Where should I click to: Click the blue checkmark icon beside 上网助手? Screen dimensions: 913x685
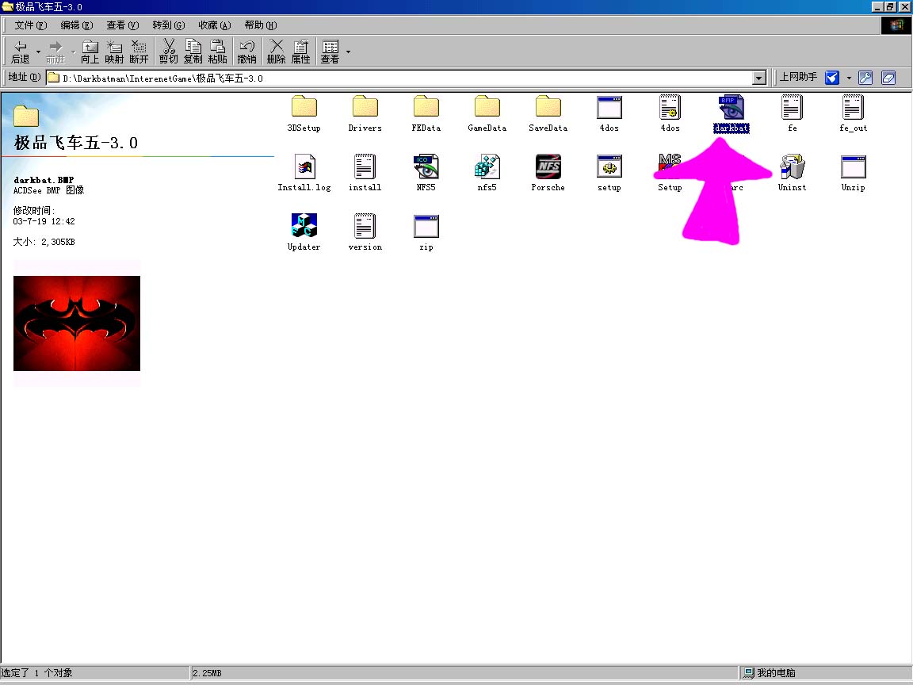click(832, 78)
